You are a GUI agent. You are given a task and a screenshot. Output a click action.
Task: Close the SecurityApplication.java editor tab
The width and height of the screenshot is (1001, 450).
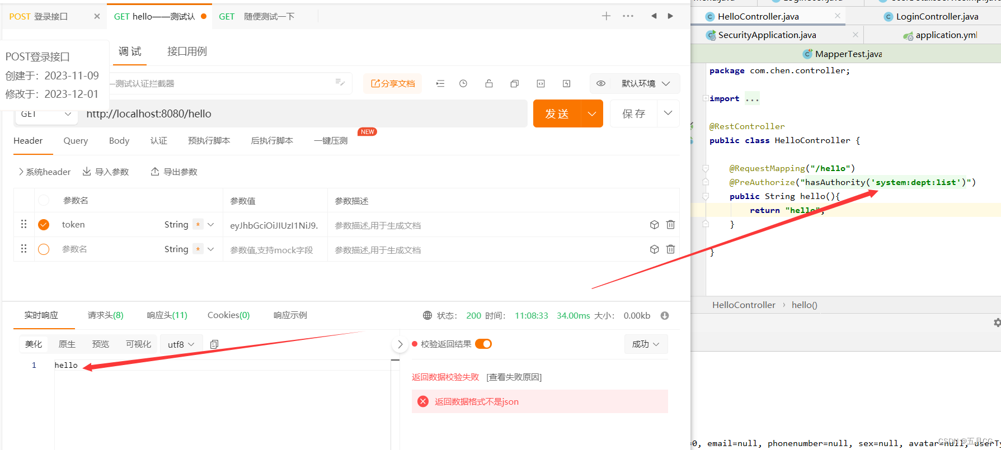tap(855, 35)
